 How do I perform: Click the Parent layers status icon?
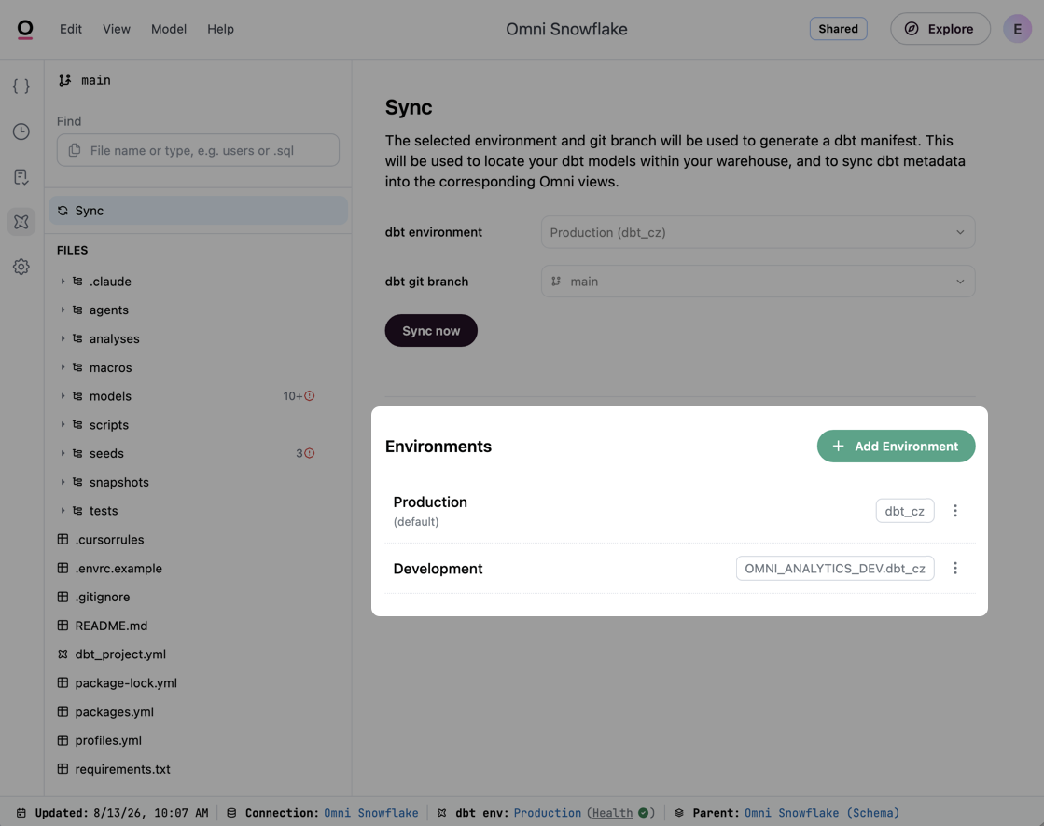[x=679, y=813]
